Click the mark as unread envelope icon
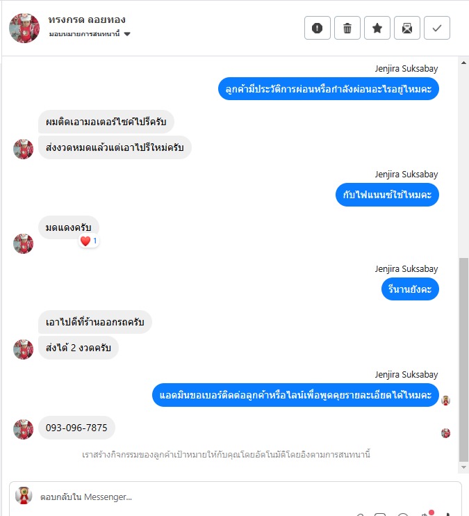The width and height of the screenshot is (469, 516). coord(407,28)
